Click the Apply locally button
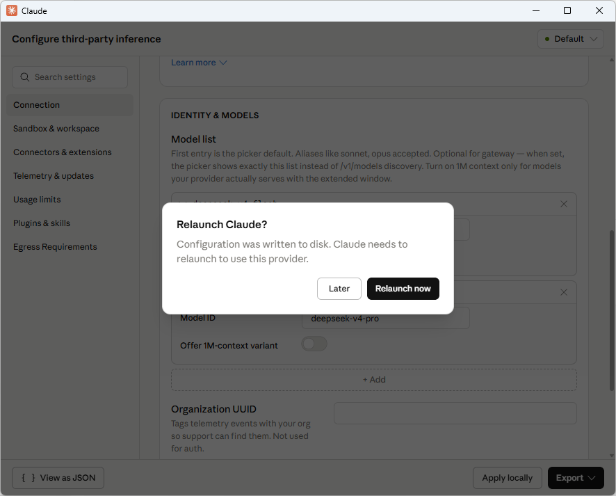Image resolution: width=616 pixels, height=496 pixels. click(x=507, y=478)
